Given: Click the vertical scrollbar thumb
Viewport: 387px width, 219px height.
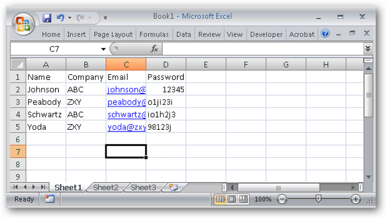Looking at the screenshot, I should coord(368,95).
